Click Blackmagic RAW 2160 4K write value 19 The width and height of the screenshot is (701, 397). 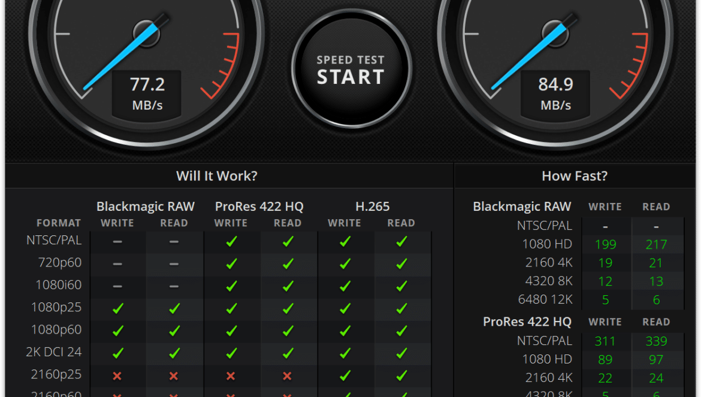coord(605,263)
